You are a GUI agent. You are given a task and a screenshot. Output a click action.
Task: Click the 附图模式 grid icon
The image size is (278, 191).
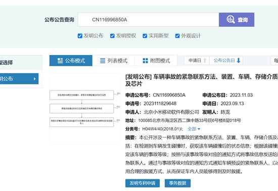click(146, 61)
